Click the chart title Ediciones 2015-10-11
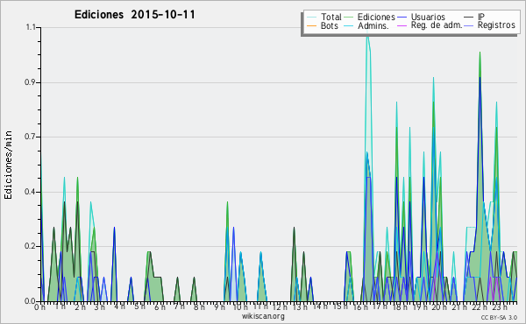 pyautogui.click(x=134, y=15)
